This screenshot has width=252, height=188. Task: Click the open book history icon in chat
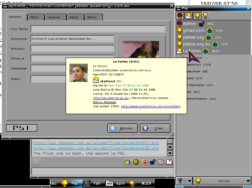169,162
